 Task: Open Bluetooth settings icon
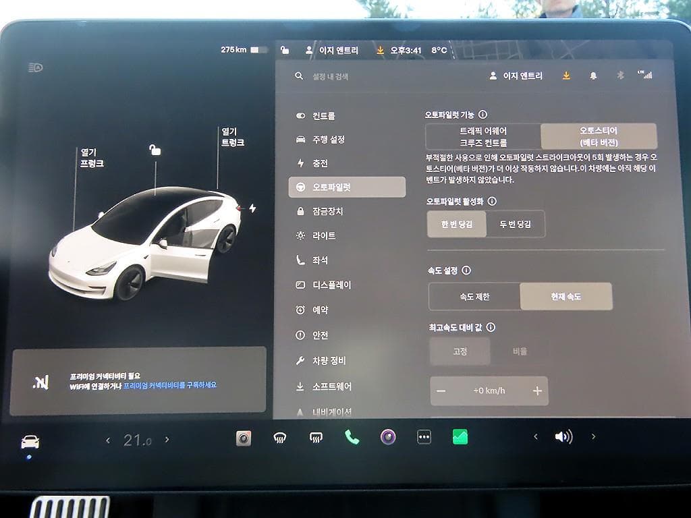tap(620, 76)
